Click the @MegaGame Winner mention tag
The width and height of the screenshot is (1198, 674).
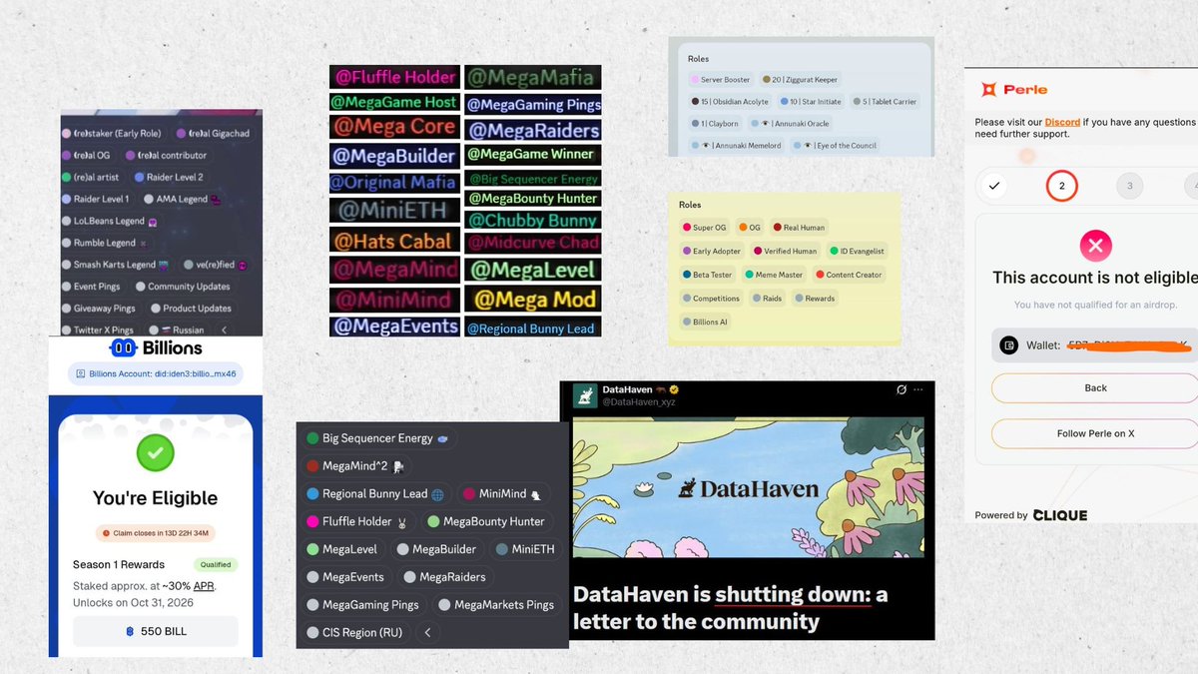532,154
